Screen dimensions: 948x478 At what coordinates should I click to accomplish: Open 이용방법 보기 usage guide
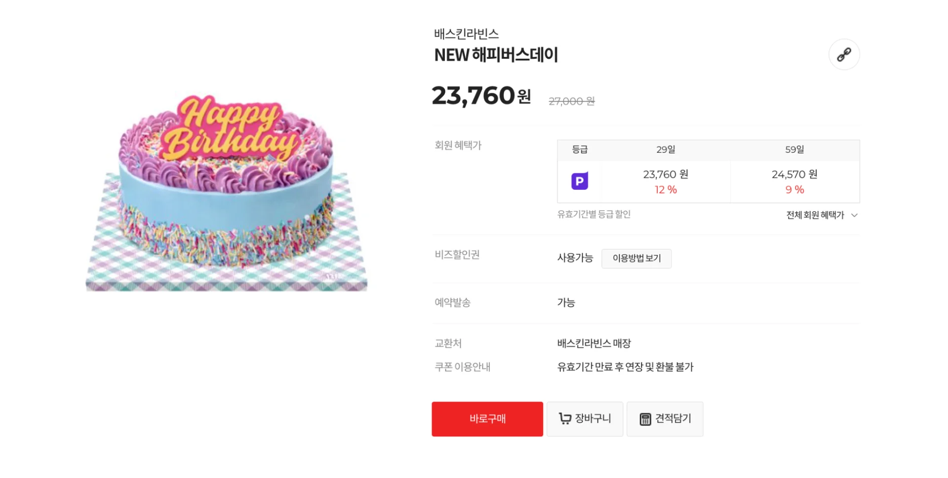(636, 258)
